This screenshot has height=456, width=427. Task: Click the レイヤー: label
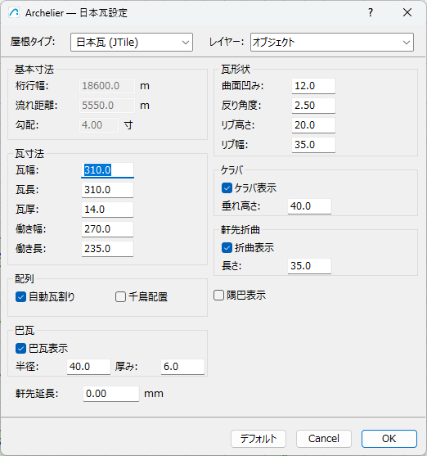(227, 43)
